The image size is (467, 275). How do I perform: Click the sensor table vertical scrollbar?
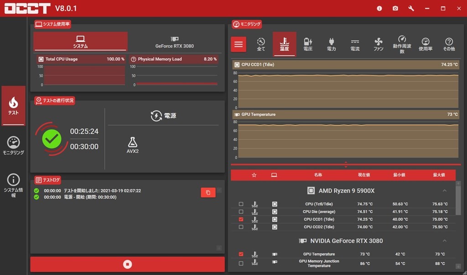(x=458, y=200)
